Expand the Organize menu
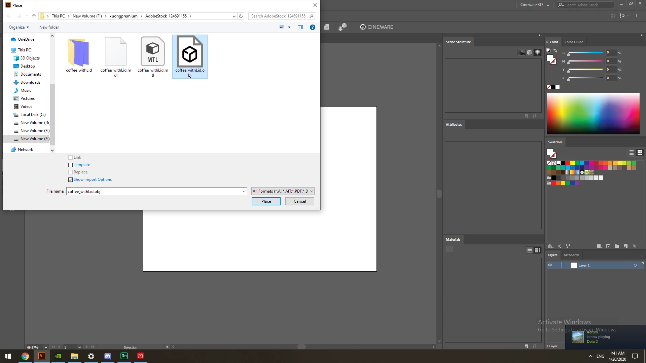Image resolution: width=646 pixels, height=363 pixels. pyautogui.click(x=19, y=27)
